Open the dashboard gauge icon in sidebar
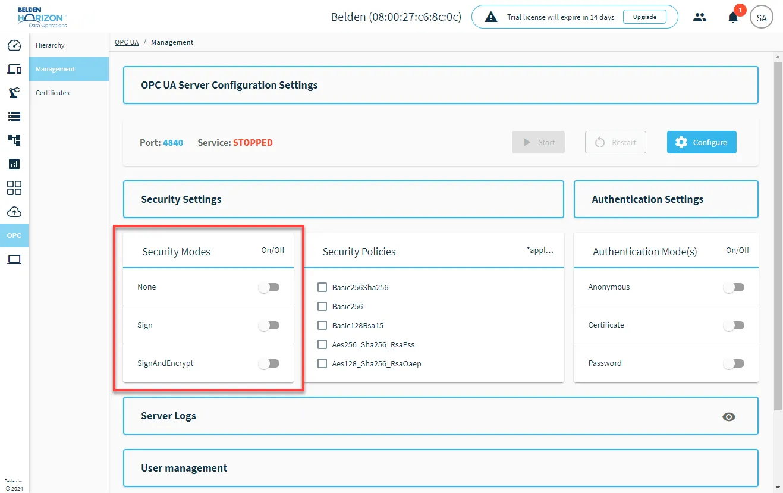 point(14,45)
